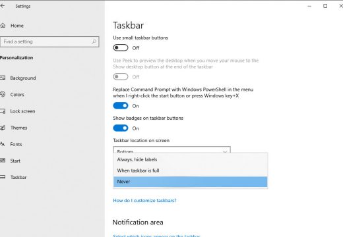Select the Background picture icon
The height and width of the screenshot is (237, 343).
click(3, 78)
